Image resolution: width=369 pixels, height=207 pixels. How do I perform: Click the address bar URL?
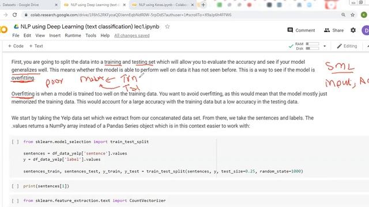(131, 15)
